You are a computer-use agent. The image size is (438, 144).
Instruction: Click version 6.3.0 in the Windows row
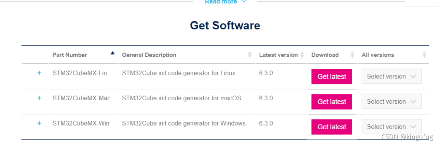pyautogui.click(x=266, y=123)
